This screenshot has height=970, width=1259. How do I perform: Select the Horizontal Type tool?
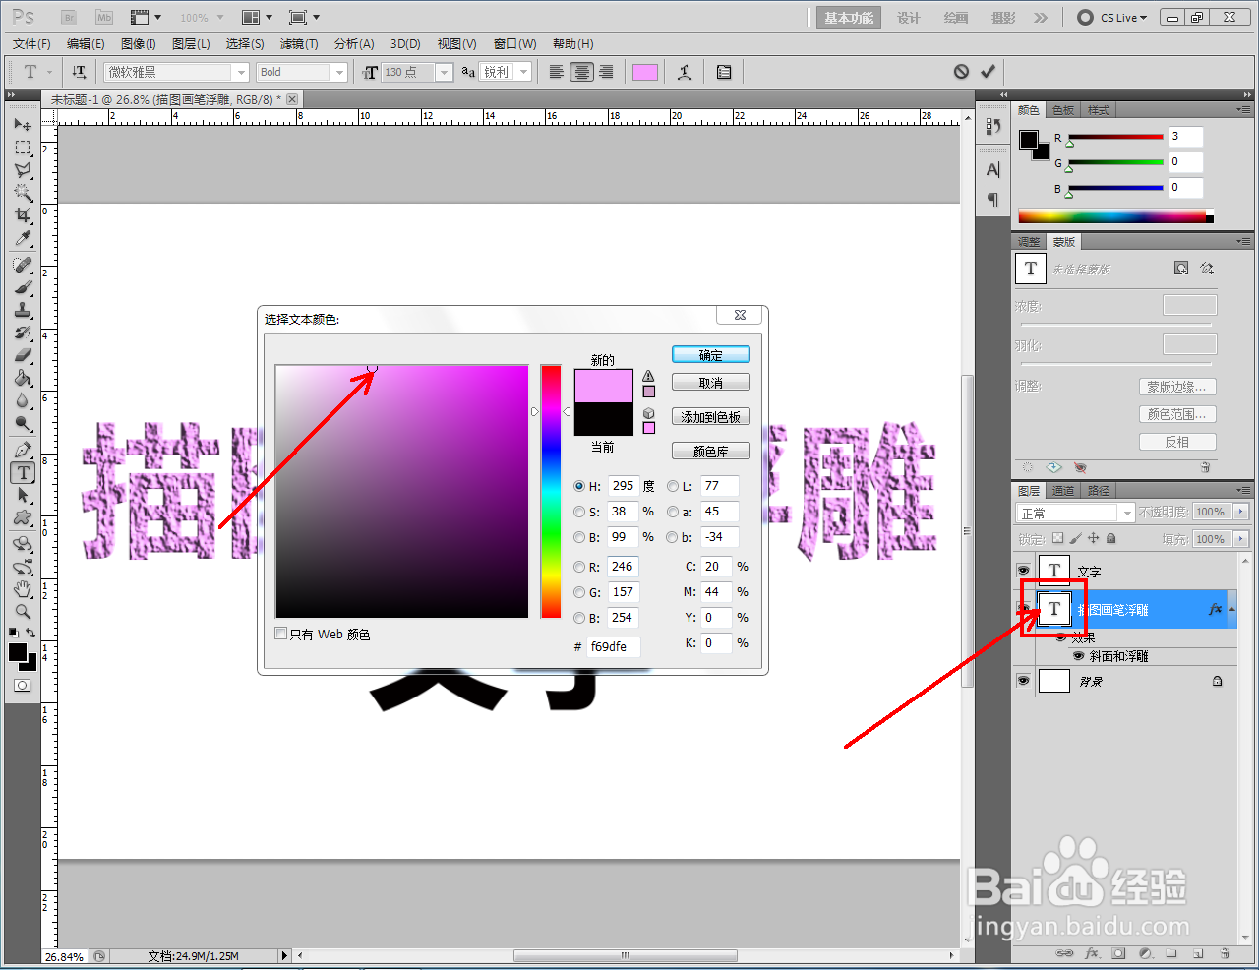click(23, 473)
